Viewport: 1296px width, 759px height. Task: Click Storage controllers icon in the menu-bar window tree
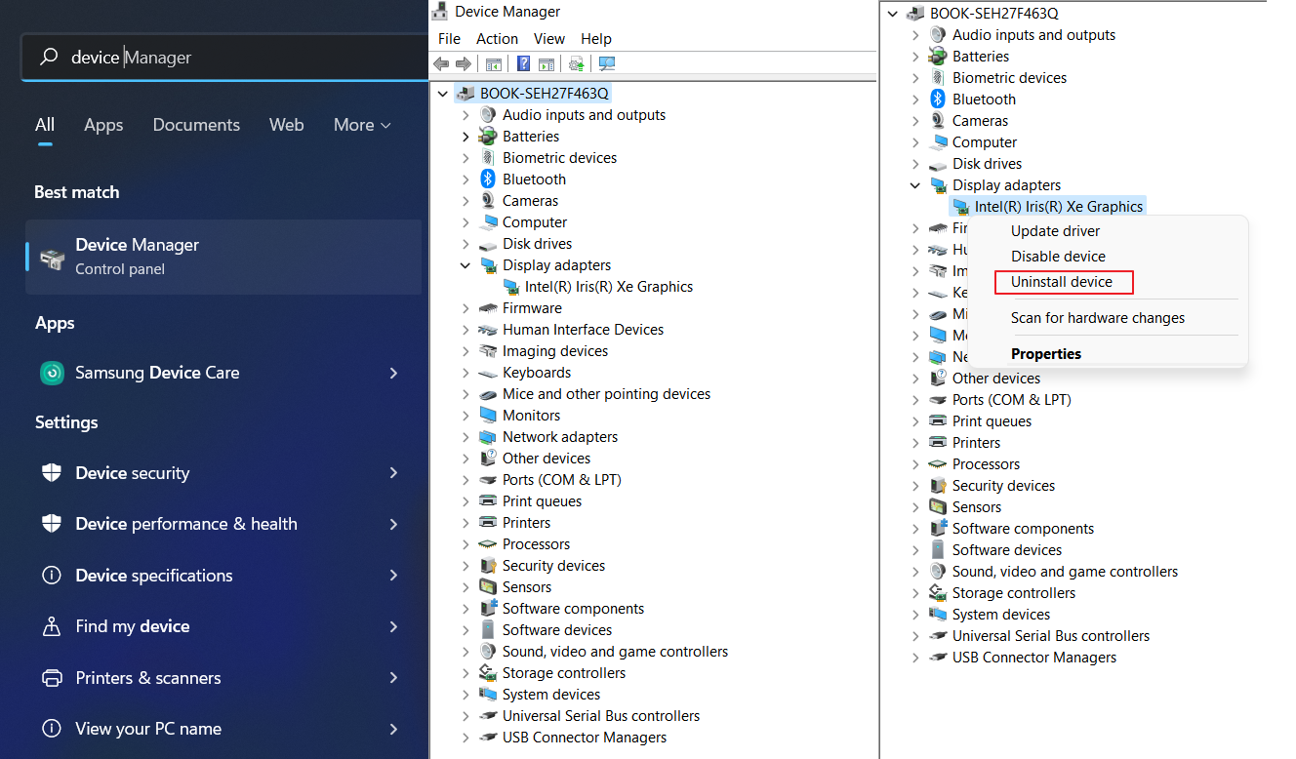click(488, 673)
